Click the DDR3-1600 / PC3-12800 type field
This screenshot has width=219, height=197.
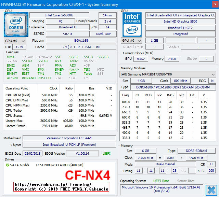[173, 87]
